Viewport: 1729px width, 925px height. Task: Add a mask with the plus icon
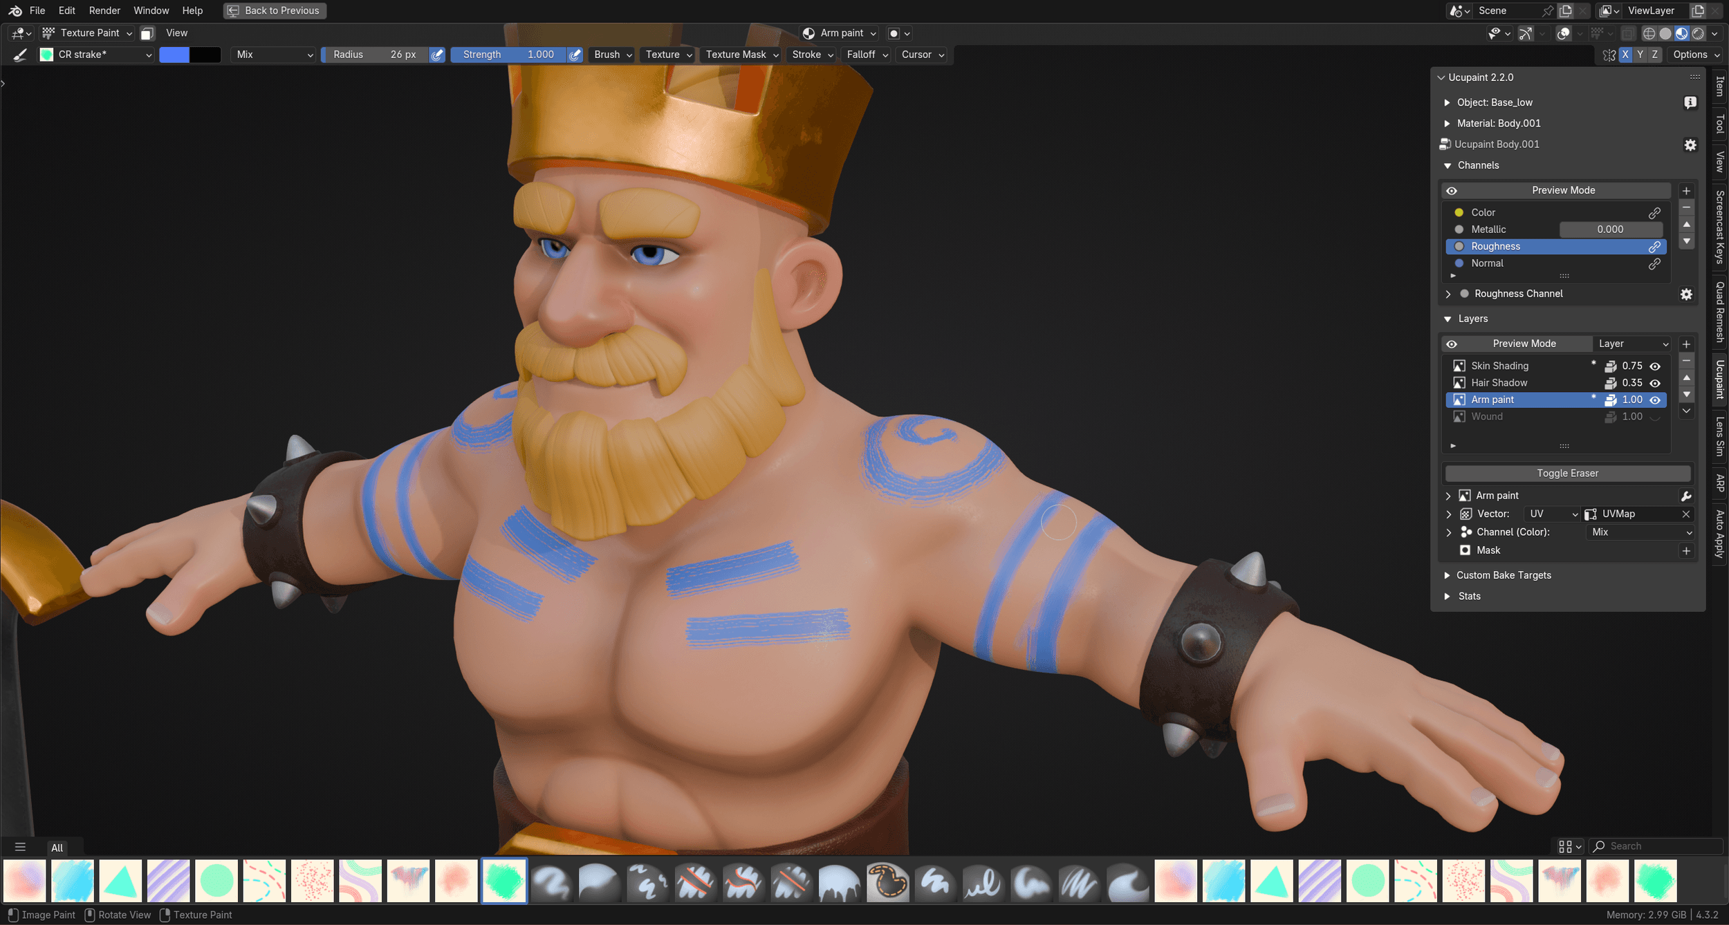[x=1685, y=550]
